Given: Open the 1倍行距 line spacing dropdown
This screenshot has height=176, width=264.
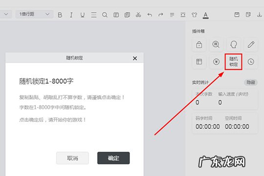Looking at the screenshot, I should [34, 14].
